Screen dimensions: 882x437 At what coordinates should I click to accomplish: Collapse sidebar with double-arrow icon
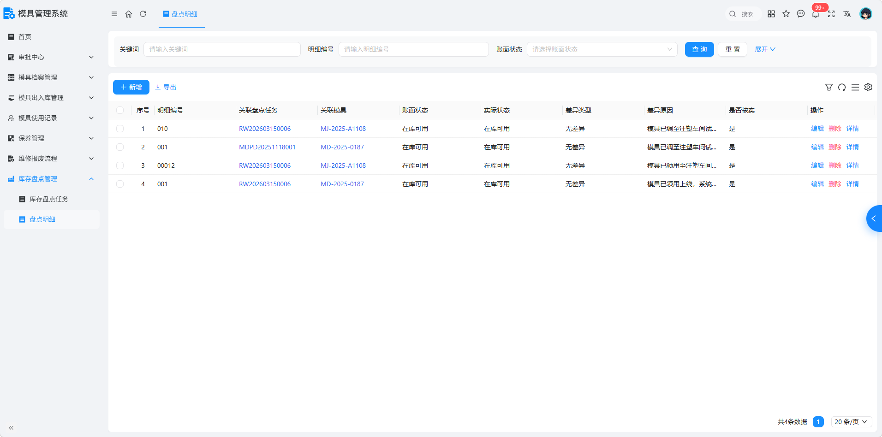[11, 428]
